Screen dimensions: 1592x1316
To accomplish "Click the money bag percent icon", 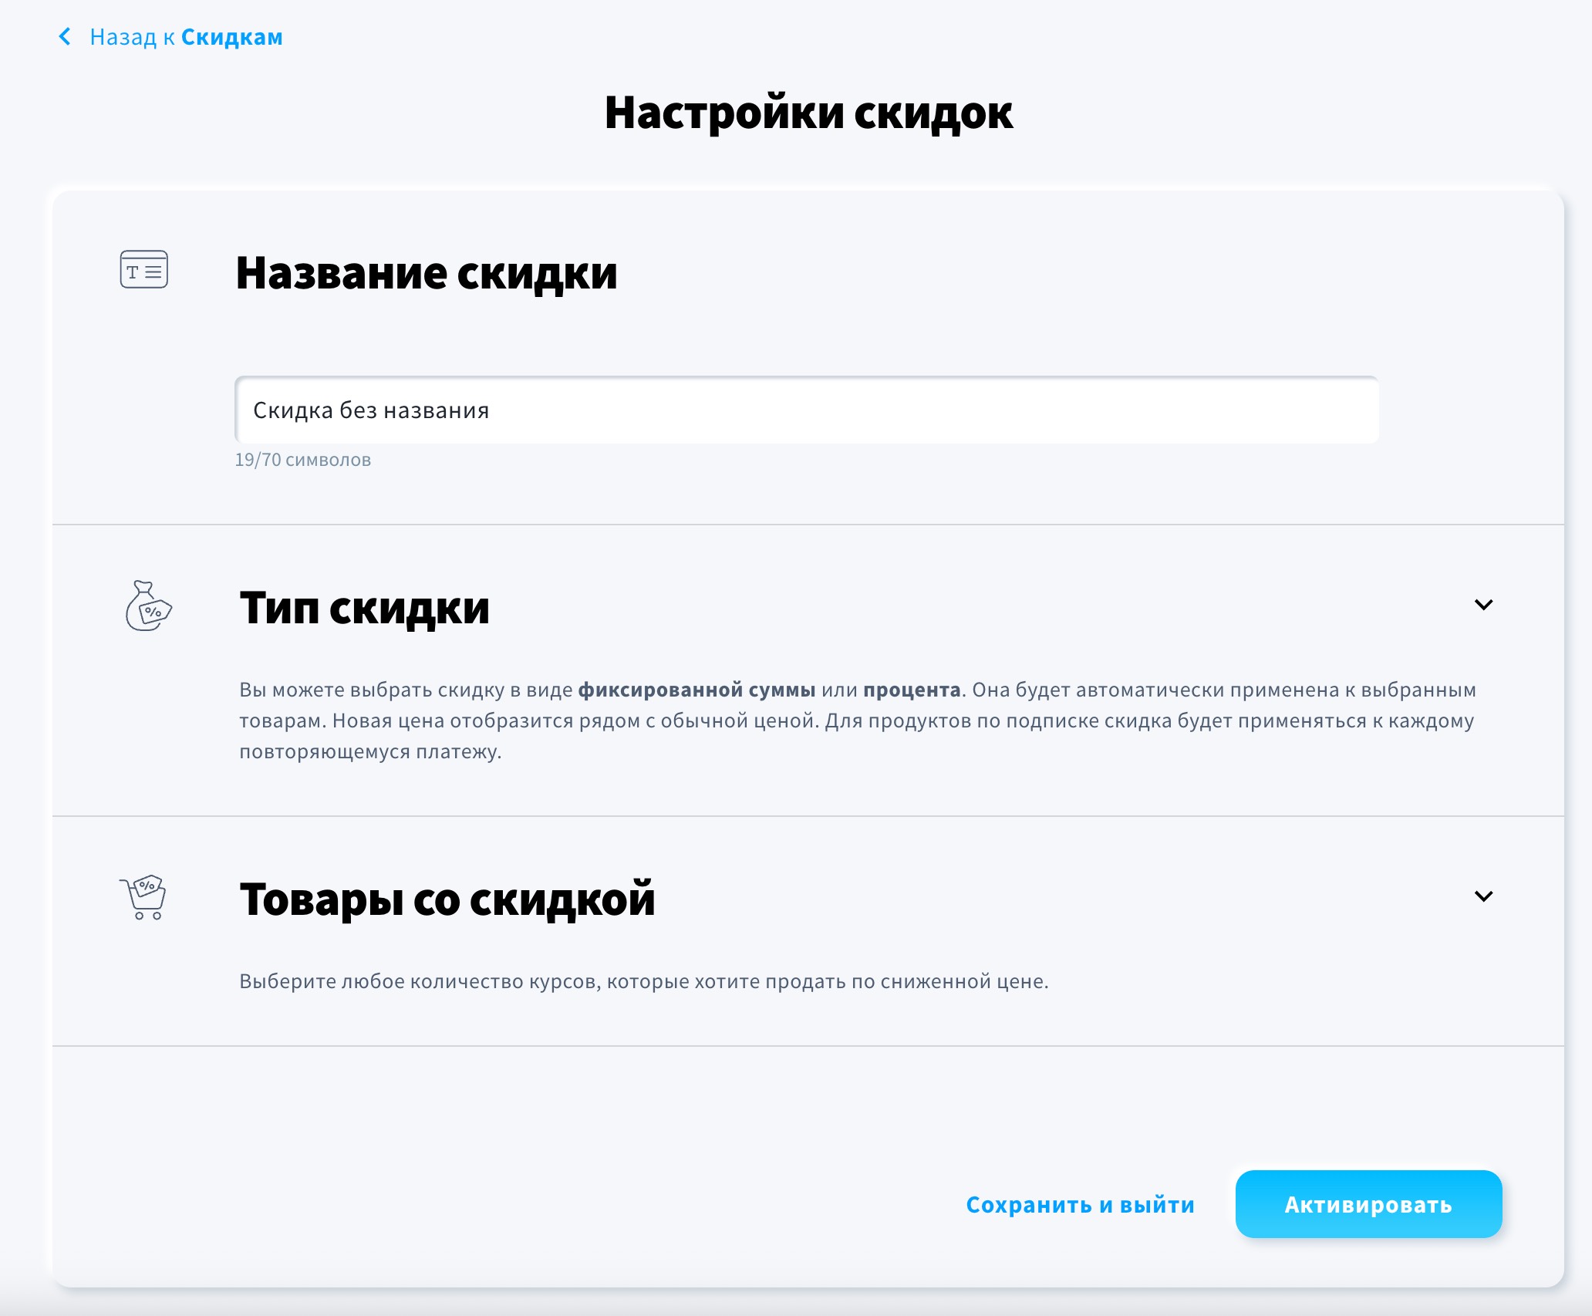I will (148, 606).
